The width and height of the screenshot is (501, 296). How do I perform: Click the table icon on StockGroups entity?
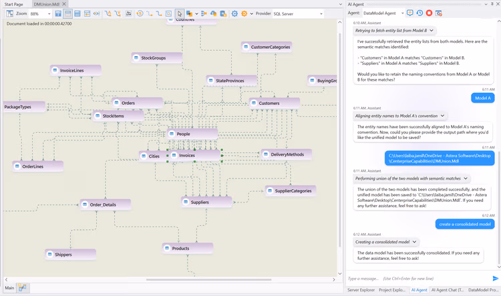(x=136, y=58)
